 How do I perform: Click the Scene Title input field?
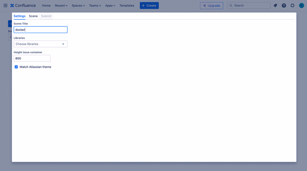[41, 30]
